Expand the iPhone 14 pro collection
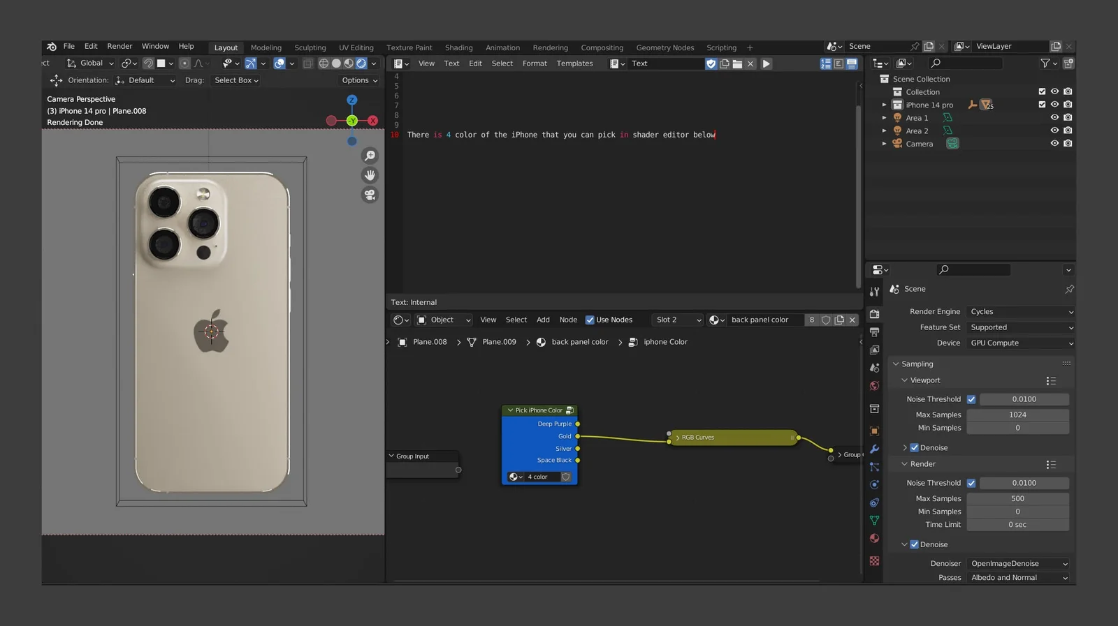Viewport: 1118px width, 626px height. click(x=884, y=105)
